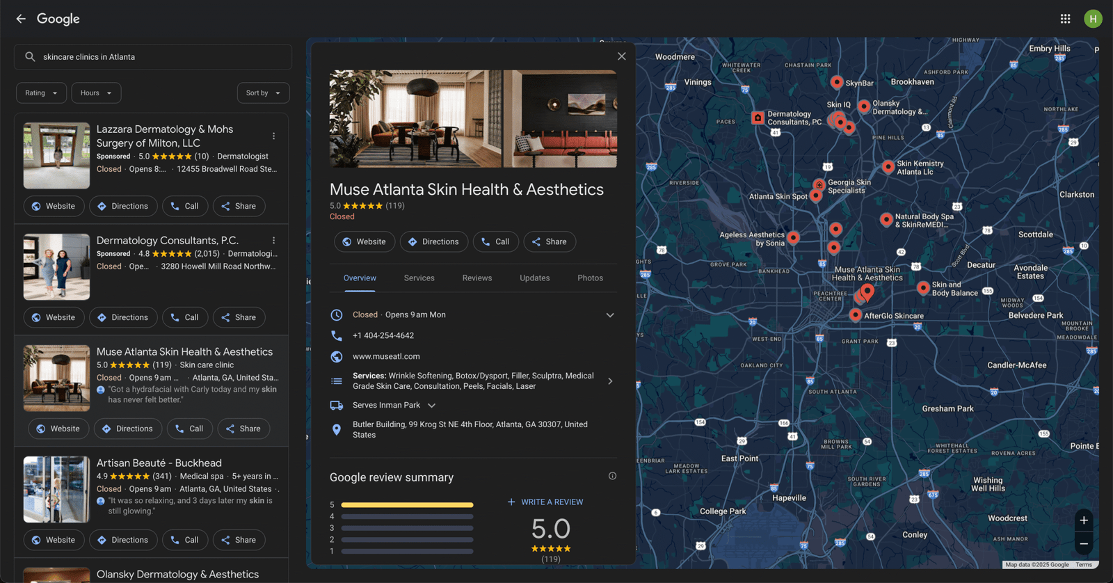Open the Artisan Beauté listing thumbnail
The height and width of the screenshot is (583, 1113).
(x=56, y=490)
